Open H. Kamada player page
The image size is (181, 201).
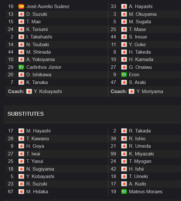[x=141, y=59]
